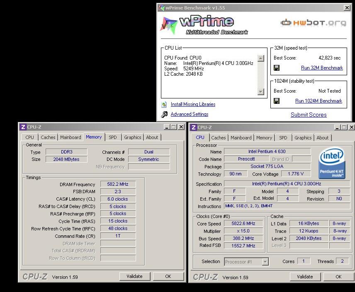Click the Channels # value Dual

click(149, 152)
